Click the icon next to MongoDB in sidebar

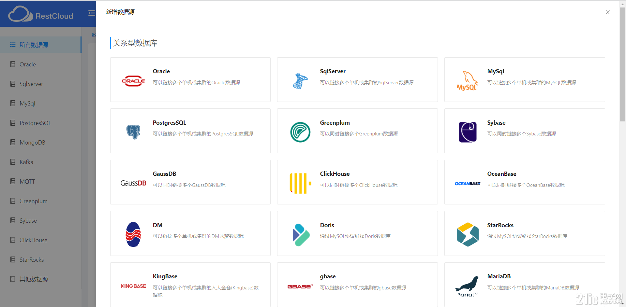(13, 142)
